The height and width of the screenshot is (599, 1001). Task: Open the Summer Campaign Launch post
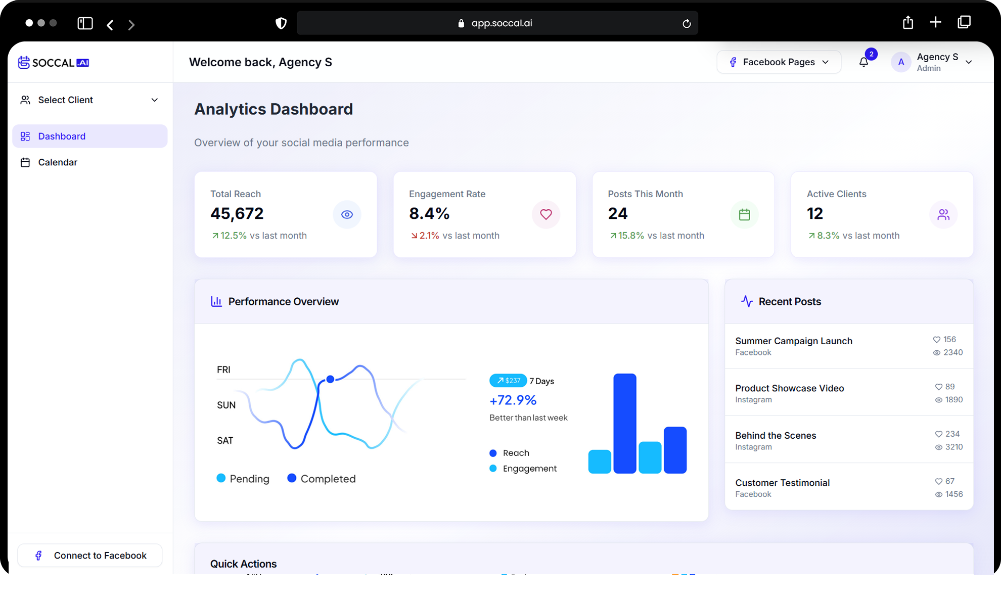[x=794, y=341]
